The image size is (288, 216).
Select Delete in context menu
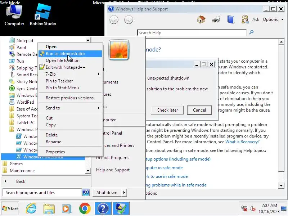[70, 135]
